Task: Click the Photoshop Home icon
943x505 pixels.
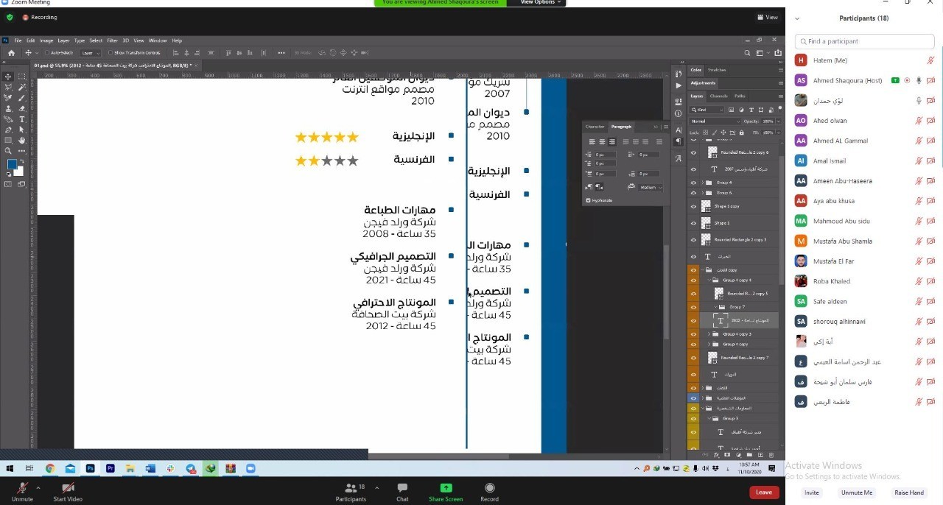Action: (x=11, y=53)
